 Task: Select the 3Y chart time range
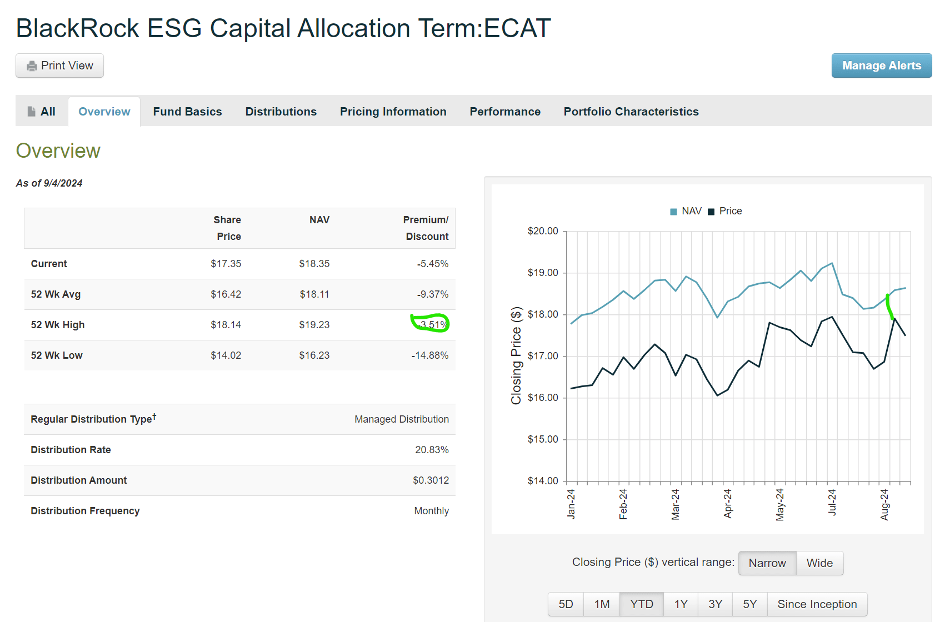[x=715, y=604]
